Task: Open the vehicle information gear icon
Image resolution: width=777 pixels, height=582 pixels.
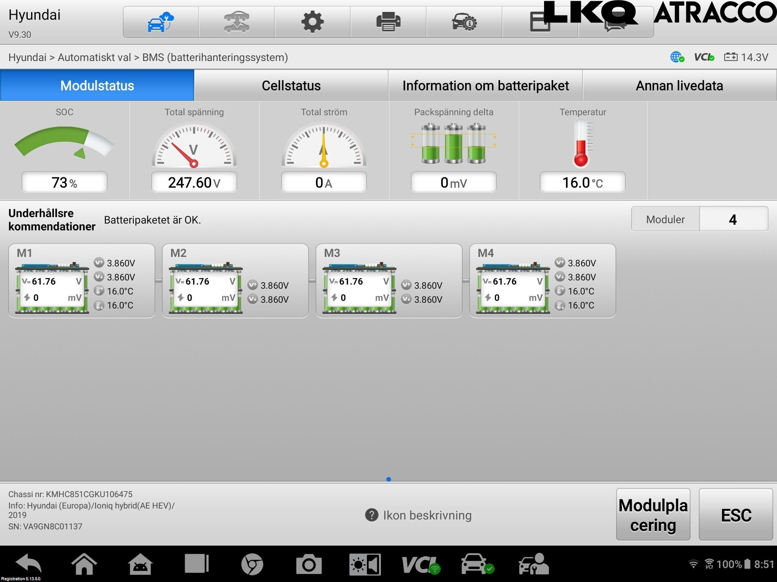Action: [464, 22]
